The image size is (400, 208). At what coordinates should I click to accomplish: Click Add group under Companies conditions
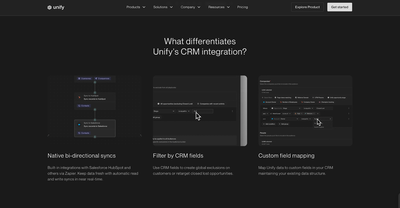pyautogui.click(x=283, y=124)
